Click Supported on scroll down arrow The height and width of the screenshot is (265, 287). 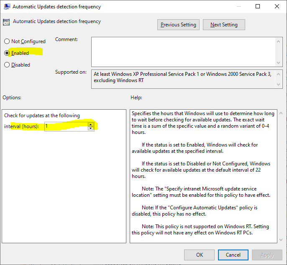278,85
